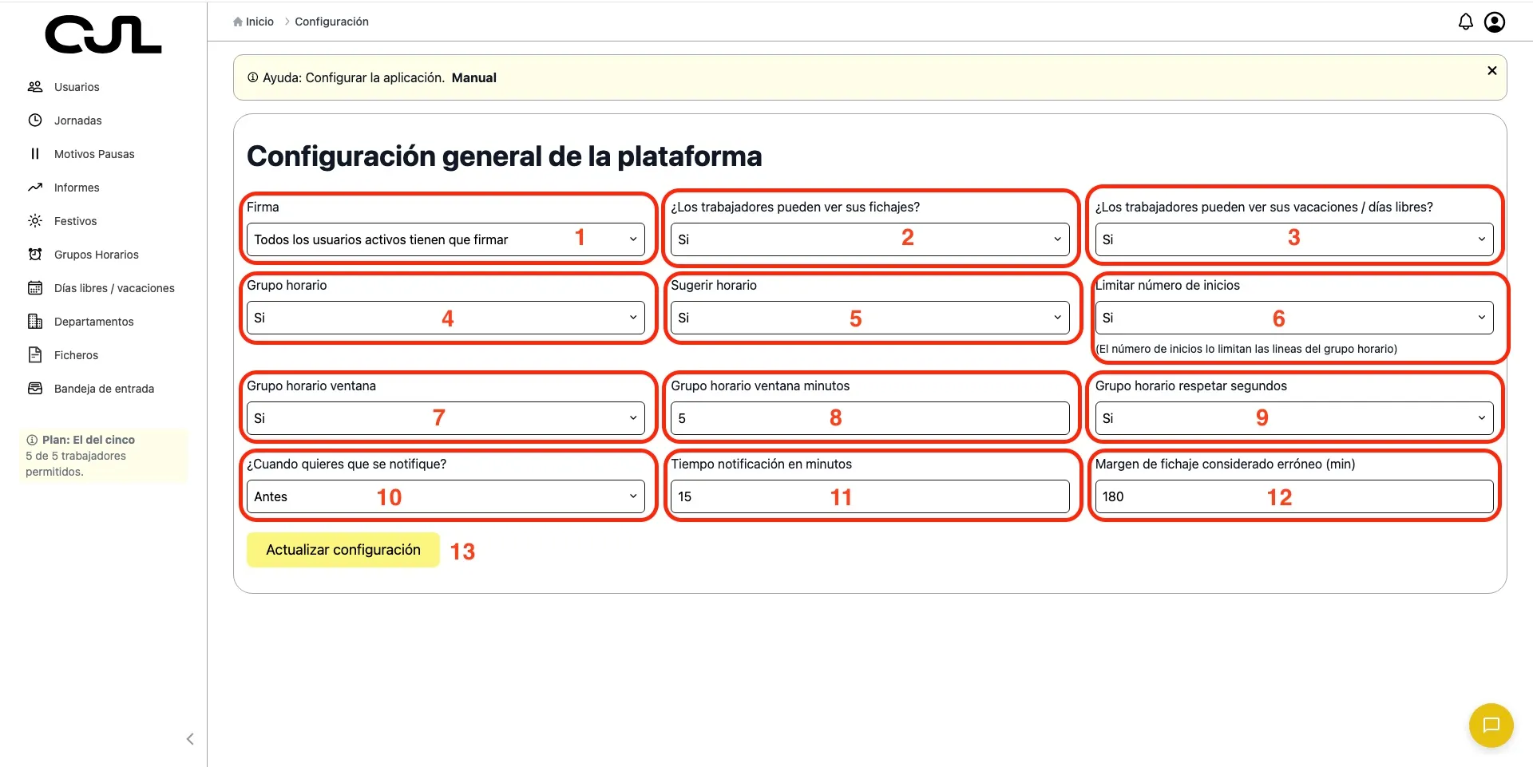Click the Departamentos building icon
Image resolution: width=1533 pixels, height=767 pixels.
[35, 322]
